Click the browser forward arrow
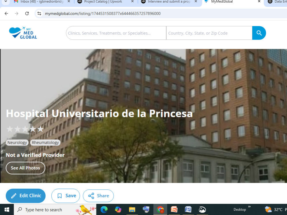Image resolution: width=287 pixels, height=215 pixels. click(17, 13)
